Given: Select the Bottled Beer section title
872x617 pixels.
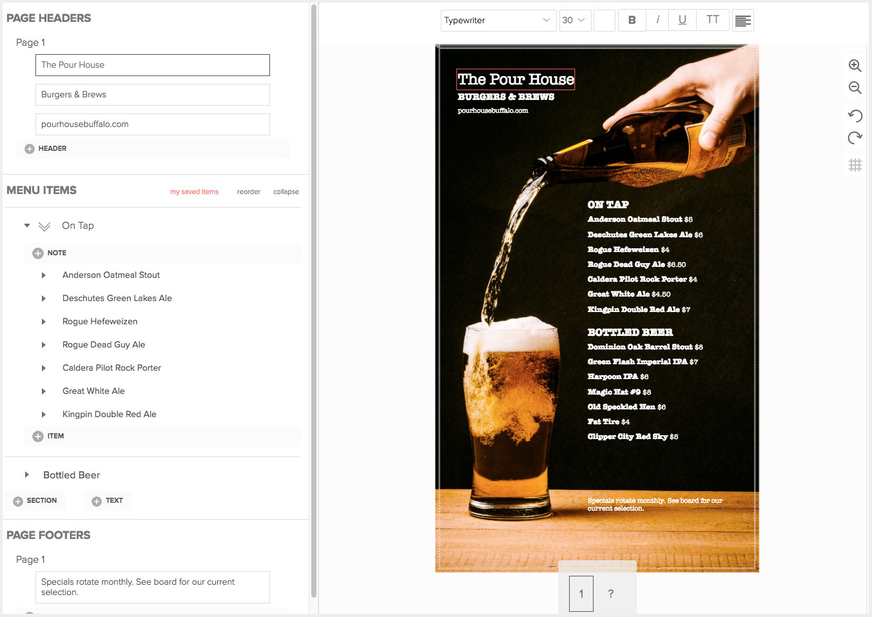Looking at the screenshot, I should point(72,475).
